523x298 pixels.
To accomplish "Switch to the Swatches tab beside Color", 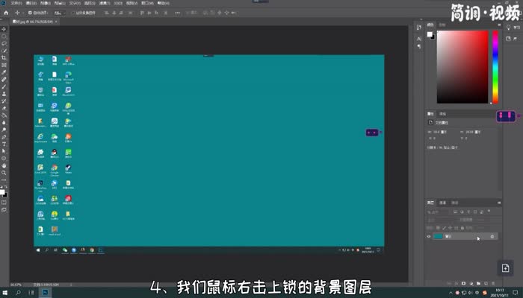I will (x=442, y=25).
